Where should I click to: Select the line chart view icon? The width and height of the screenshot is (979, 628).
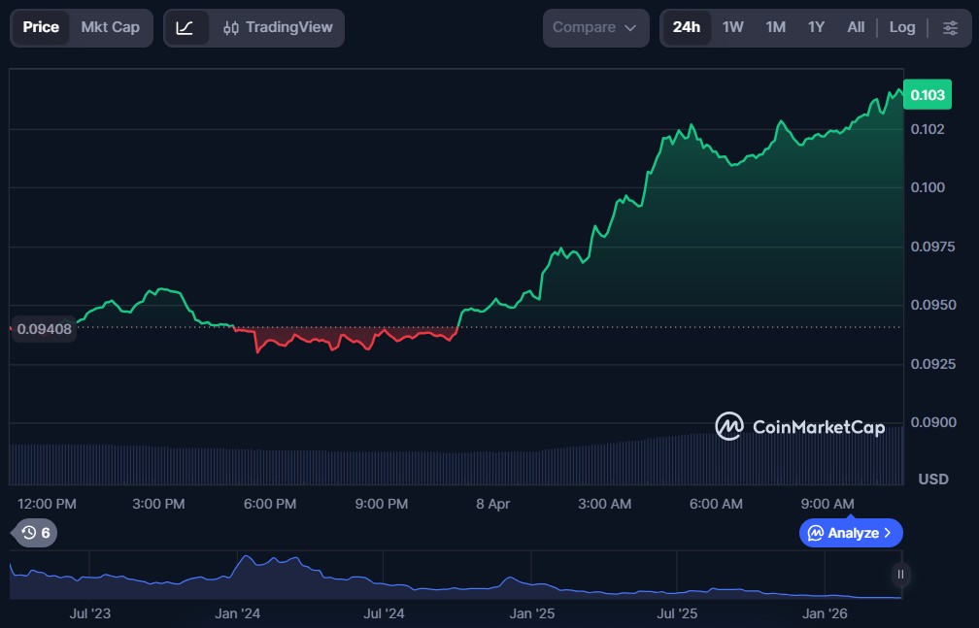(x=185, y=28)
